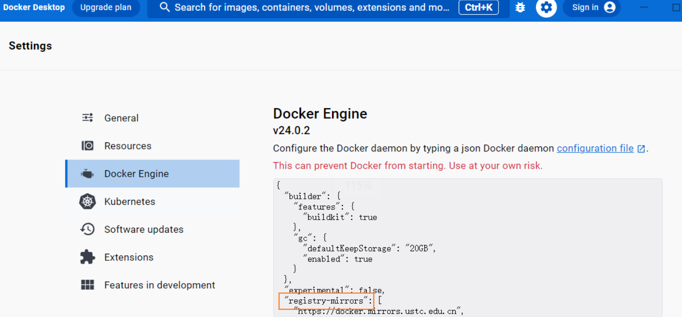Click the Kubernetes helm wheel icon
Image resolution: width=682 pixels, height=317 pixels.
click(x=87, y=201)
